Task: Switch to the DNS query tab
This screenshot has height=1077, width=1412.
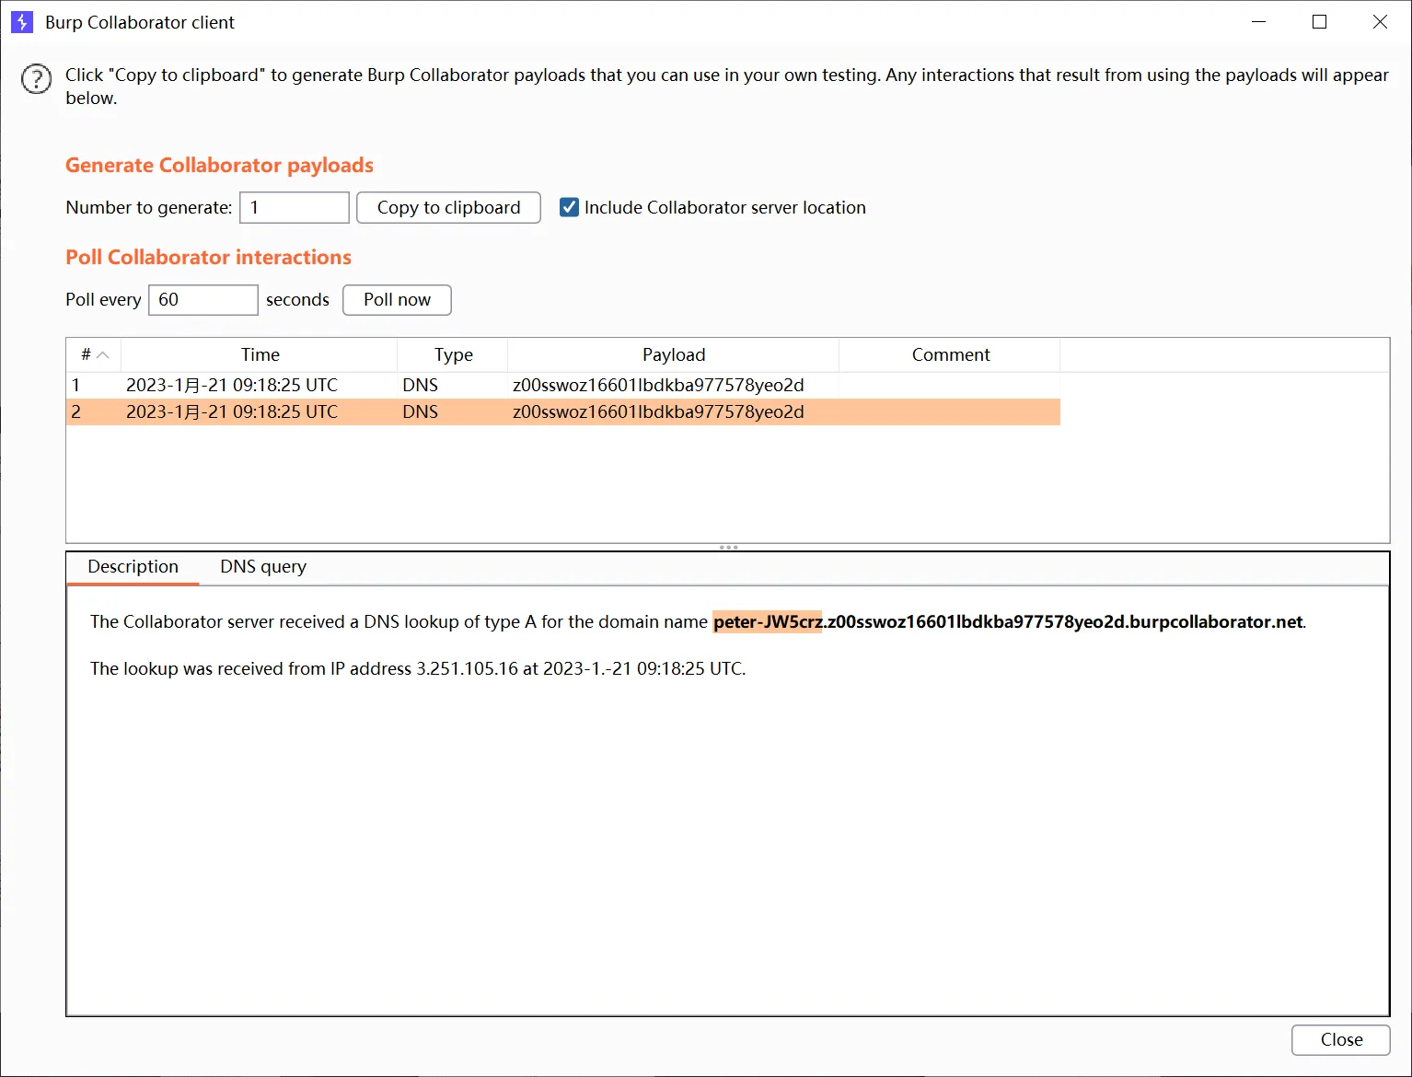Action: click(x=263, y=567)
